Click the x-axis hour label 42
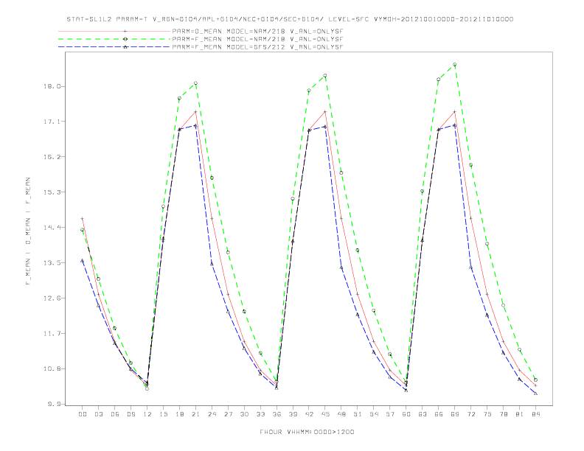This screenshot has height=451, width=584. coord(309,414)
